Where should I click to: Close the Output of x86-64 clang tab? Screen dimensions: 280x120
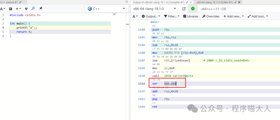point(191,2)
